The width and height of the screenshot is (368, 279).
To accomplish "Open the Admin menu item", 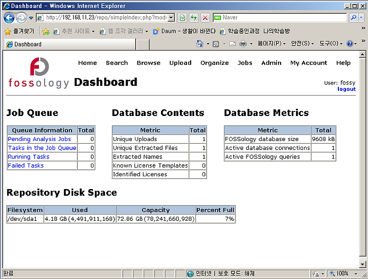I will pos(271,63).
